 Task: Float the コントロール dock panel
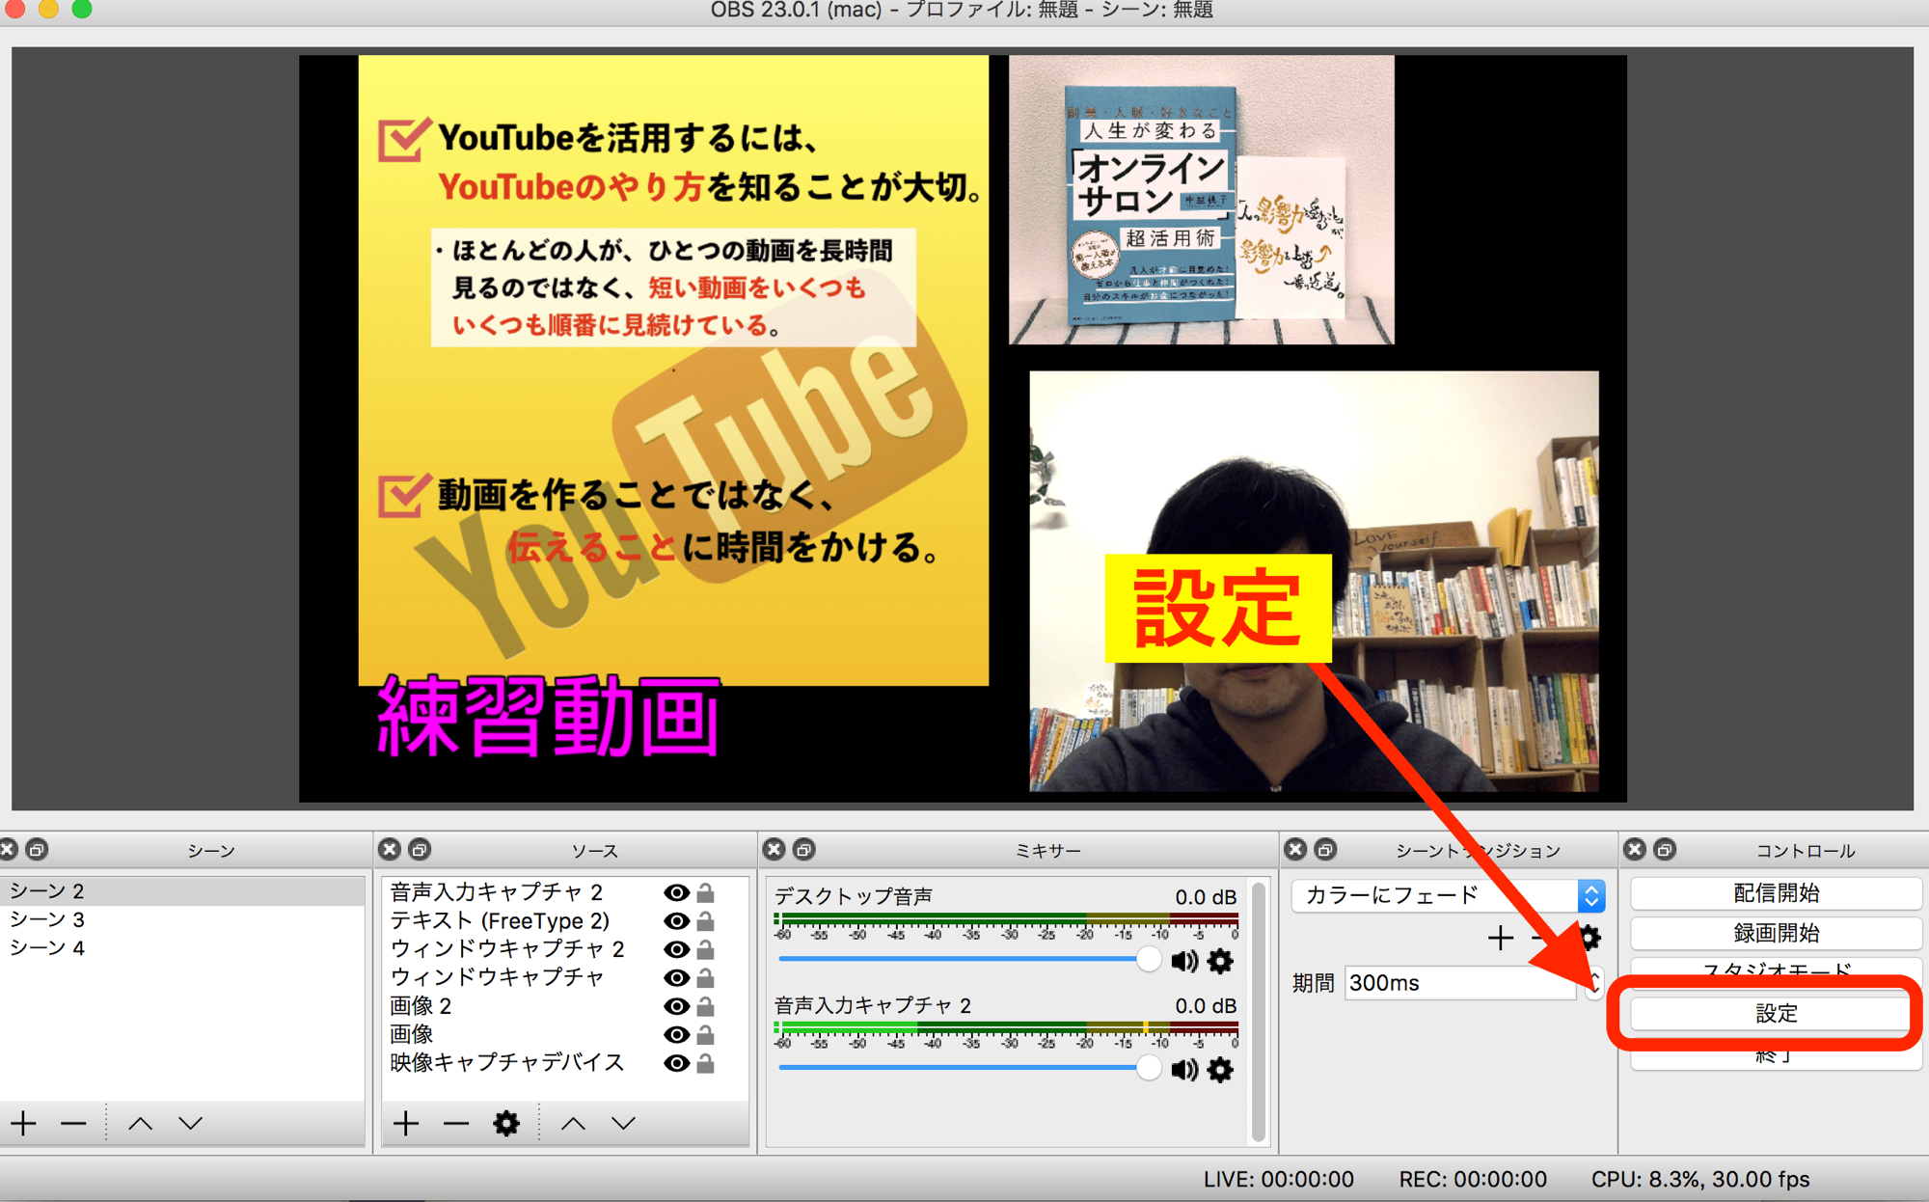point(1665,849)
